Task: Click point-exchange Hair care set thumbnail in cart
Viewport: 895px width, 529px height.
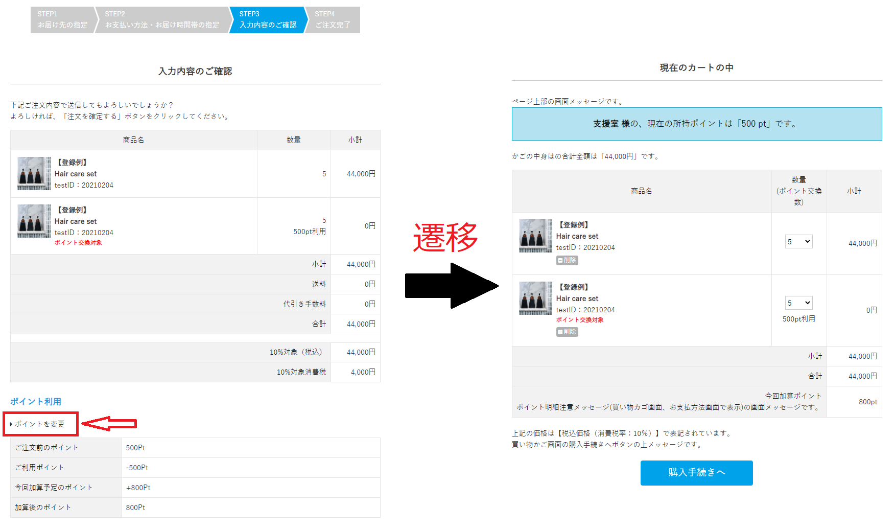Action: (x=535, y=298)
